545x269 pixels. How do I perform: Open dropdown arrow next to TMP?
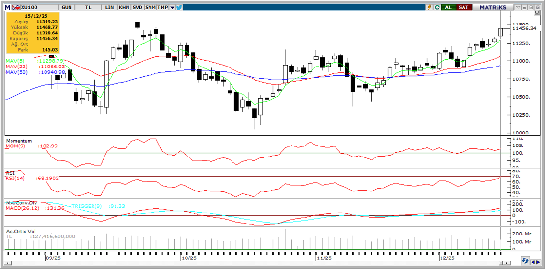(172, 7)
